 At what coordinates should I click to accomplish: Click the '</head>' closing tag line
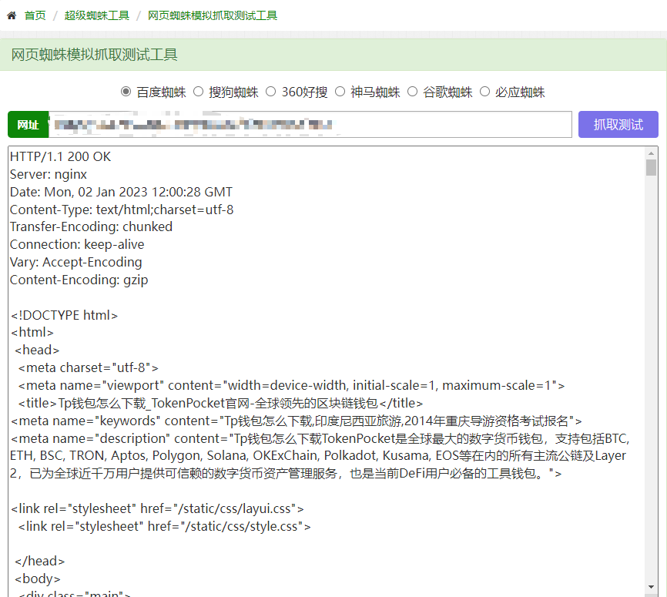[x=39, y=562]
